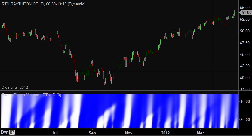Click the 40.00 label on volume scale
The image size is (252, 136).
click(x=245, y=101)
